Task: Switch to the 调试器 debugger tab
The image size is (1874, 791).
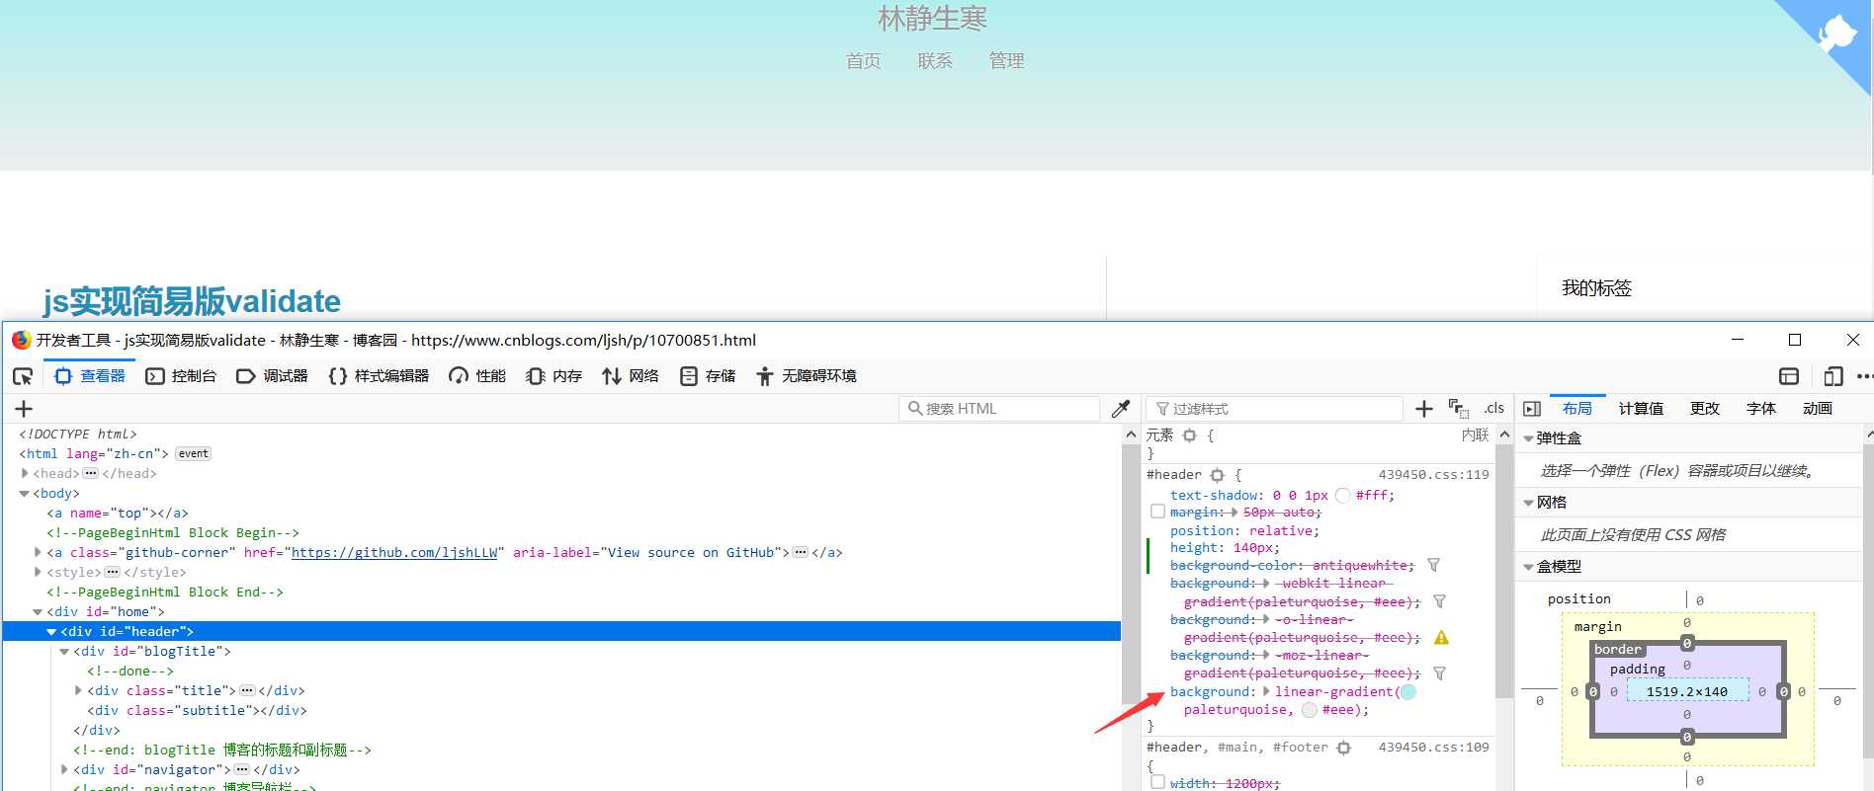Action: (272, 376)
